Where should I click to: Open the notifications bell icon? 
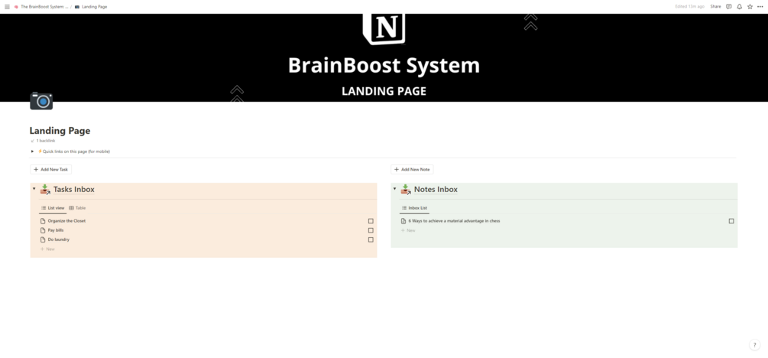[739, 7]
